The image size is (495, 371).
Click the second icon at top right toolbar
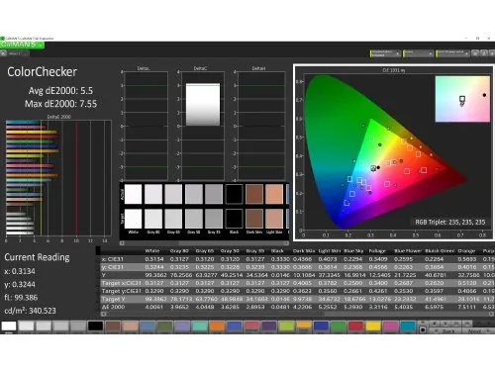pyautogui.click(x=484, y=53)
